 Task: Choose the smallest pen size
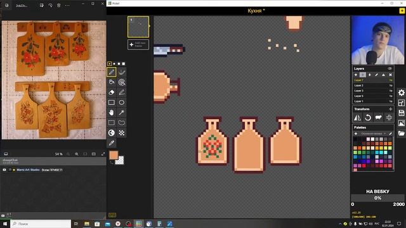110,63
